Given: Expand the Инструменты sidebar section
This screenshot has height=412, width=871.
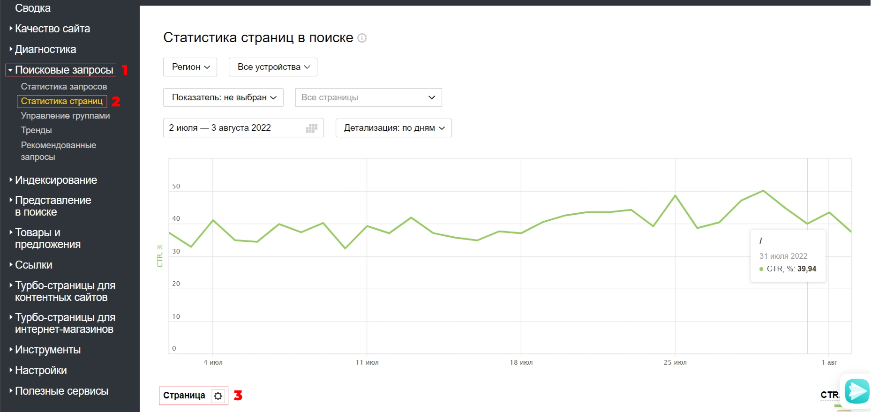Looking at the screenshot, I should point(47,350).
